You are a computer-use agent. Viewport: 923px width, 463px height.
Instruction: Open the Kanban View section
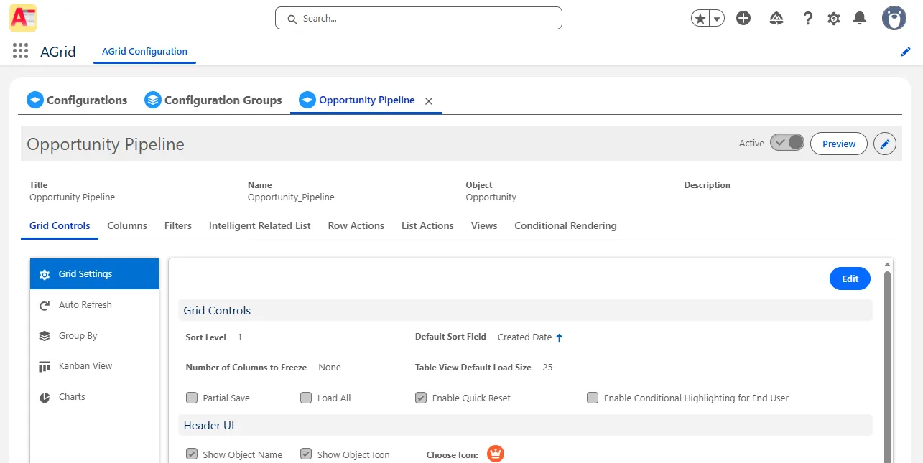[x=85, y=366]
